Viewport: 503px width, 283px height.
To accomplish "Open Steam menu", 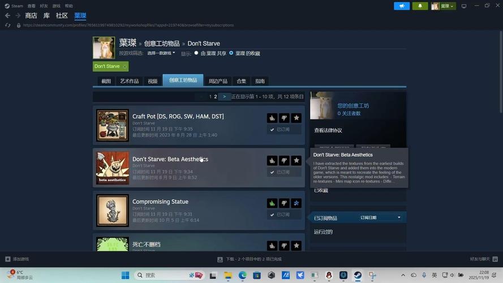I will pyautogui.click(x=14, y=6).
